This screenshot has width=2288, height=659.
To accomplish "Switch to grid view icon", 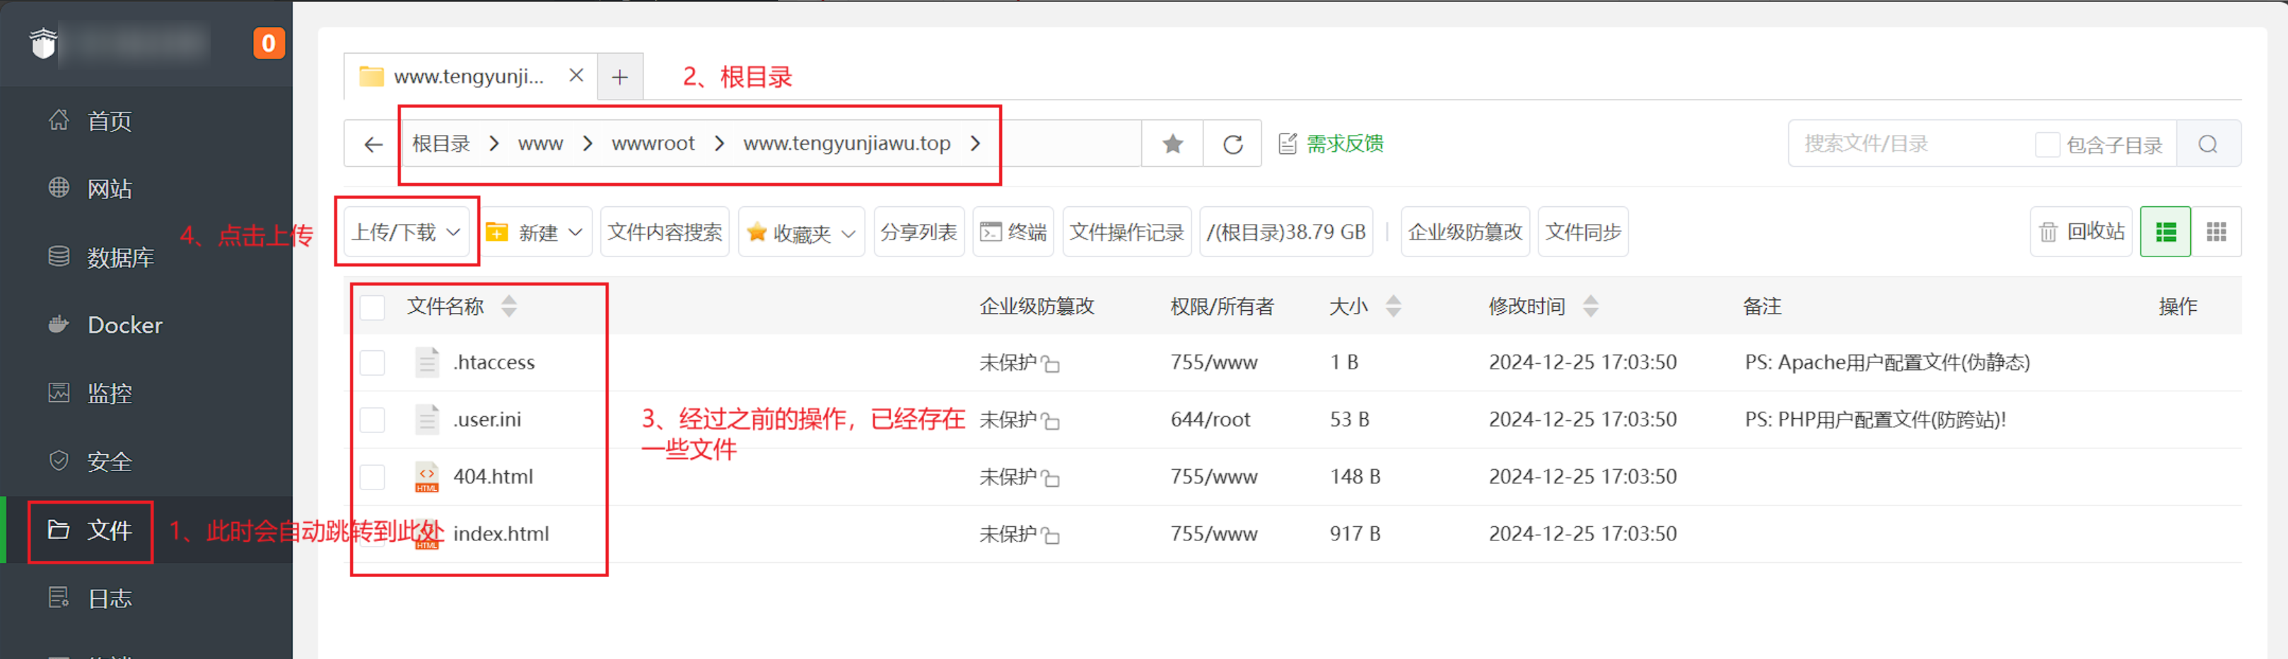I will click(x=2216, y=232).
